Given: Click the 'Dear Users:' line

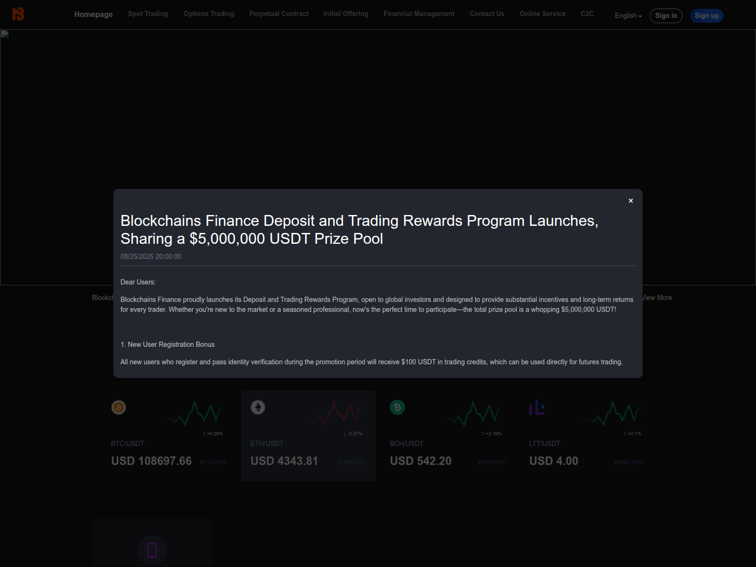Looking at the screenshot, I should [138, 282].
